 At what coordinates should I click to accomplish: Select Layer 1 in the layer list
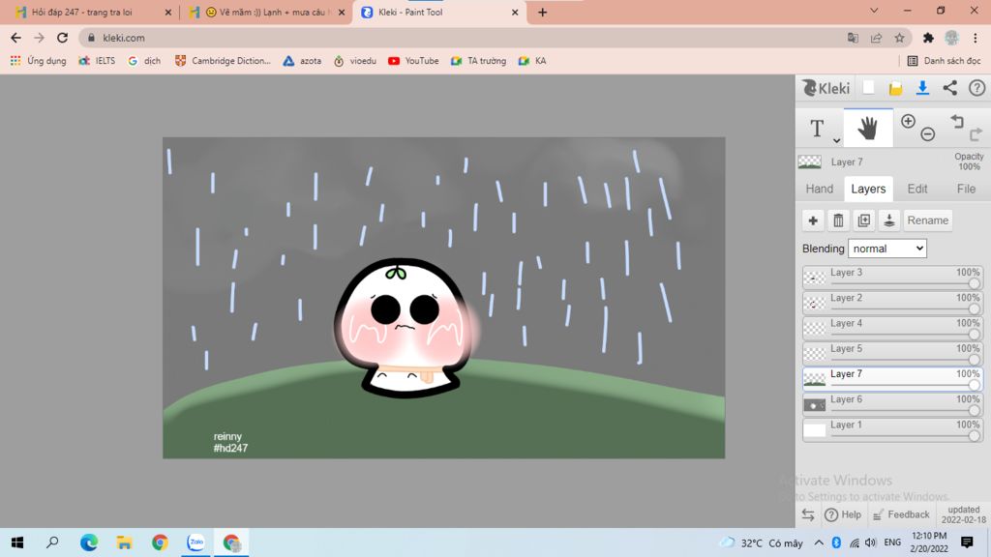[892, 429]
